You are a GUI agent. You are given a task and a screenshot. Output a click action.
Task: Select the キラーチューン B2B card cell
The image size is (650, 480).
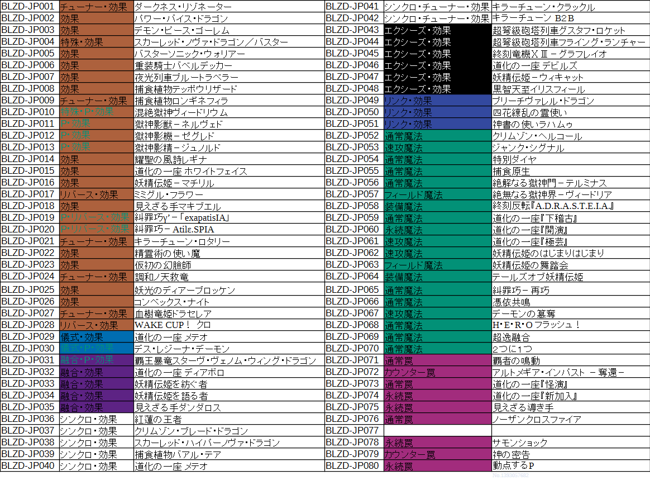tap(570, 18)
